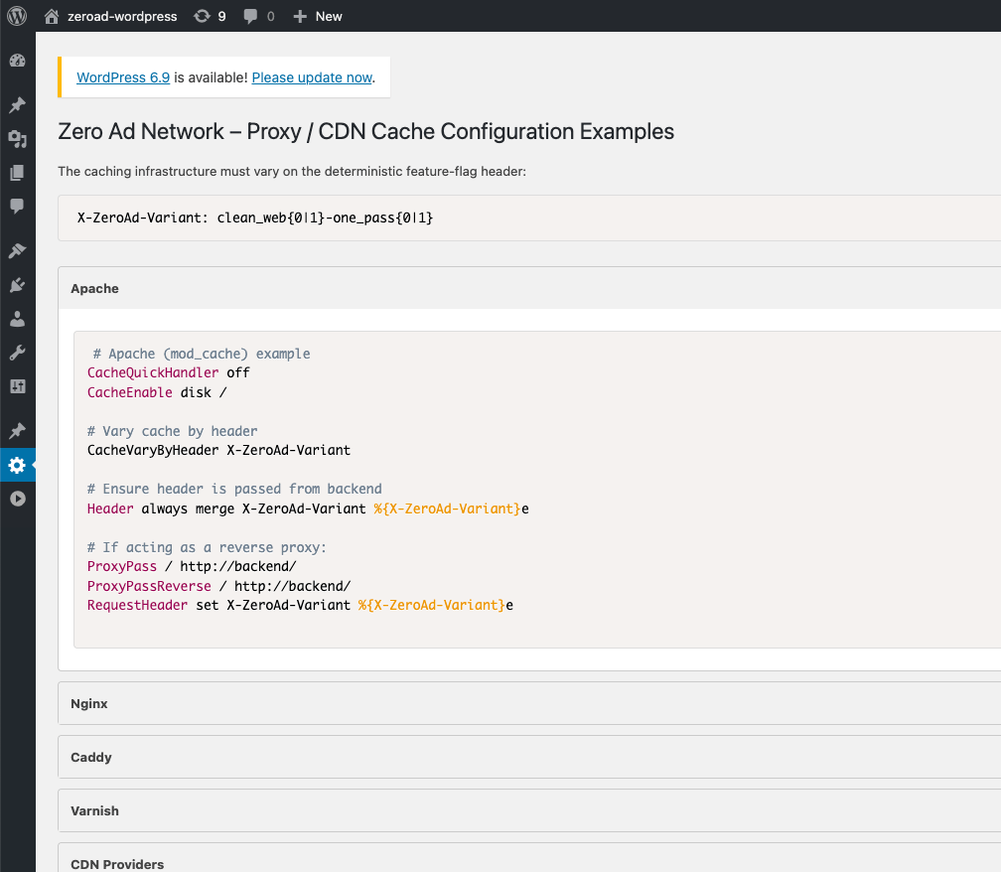1001x872 pixels.
Task: Collapse the Apache accordion section
Action: 94,289
